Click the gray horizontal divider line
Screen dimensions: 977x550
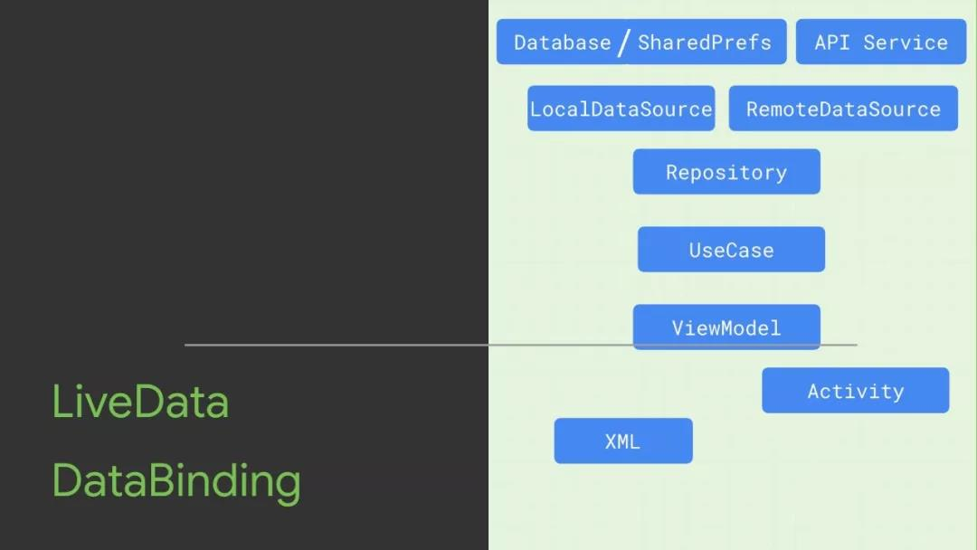(x=521, y=345)
